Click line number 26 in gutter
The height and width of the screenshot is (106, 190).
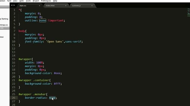tap(14, 98)
